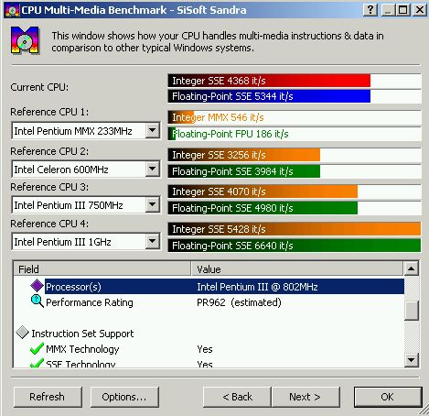
Task: Click the multi-media benchmark M logo icon
Action: point(25,40)
